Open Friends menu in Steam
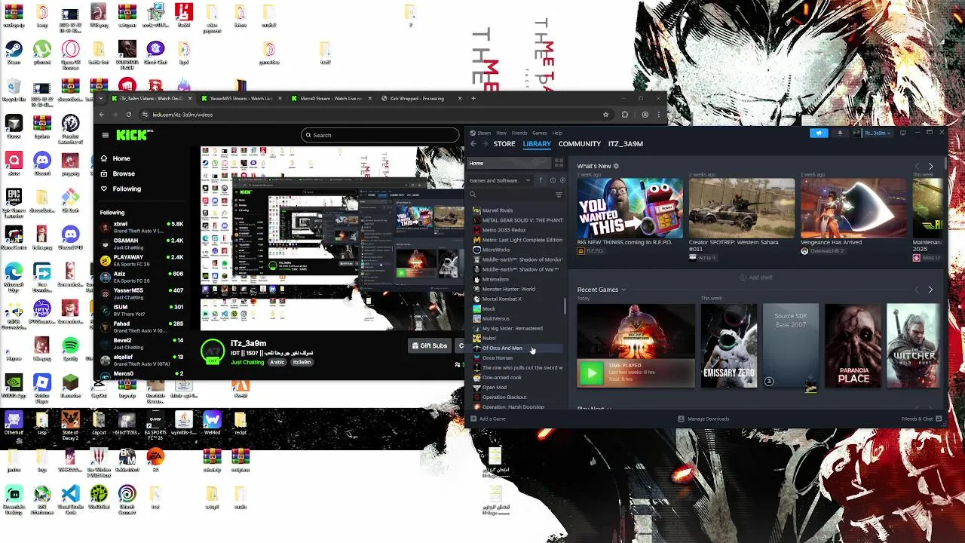This screenshot has width=965, height=543. click(x=519, y=133)
